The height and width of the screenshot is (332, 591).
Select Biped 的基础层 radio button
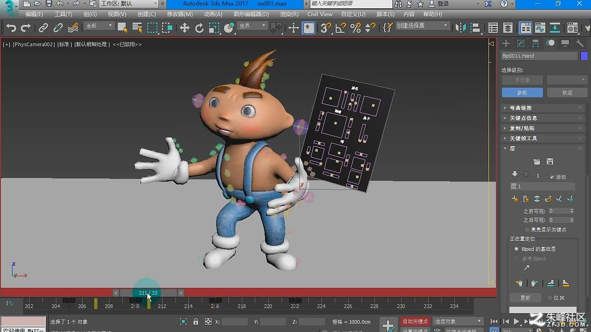[x=517, y=249]
